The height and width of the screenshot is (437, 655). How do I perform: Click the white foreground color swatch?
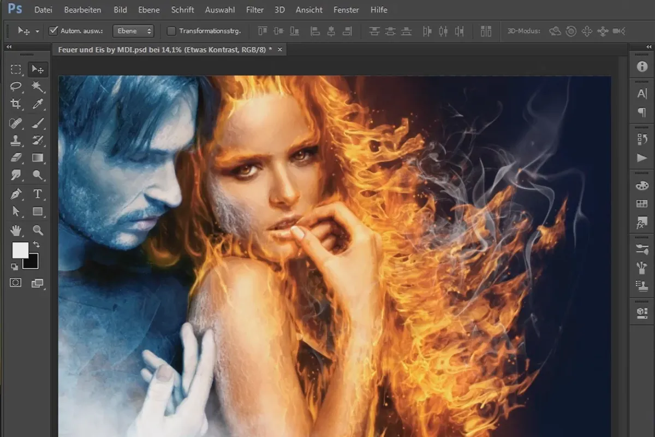[20, 250]
